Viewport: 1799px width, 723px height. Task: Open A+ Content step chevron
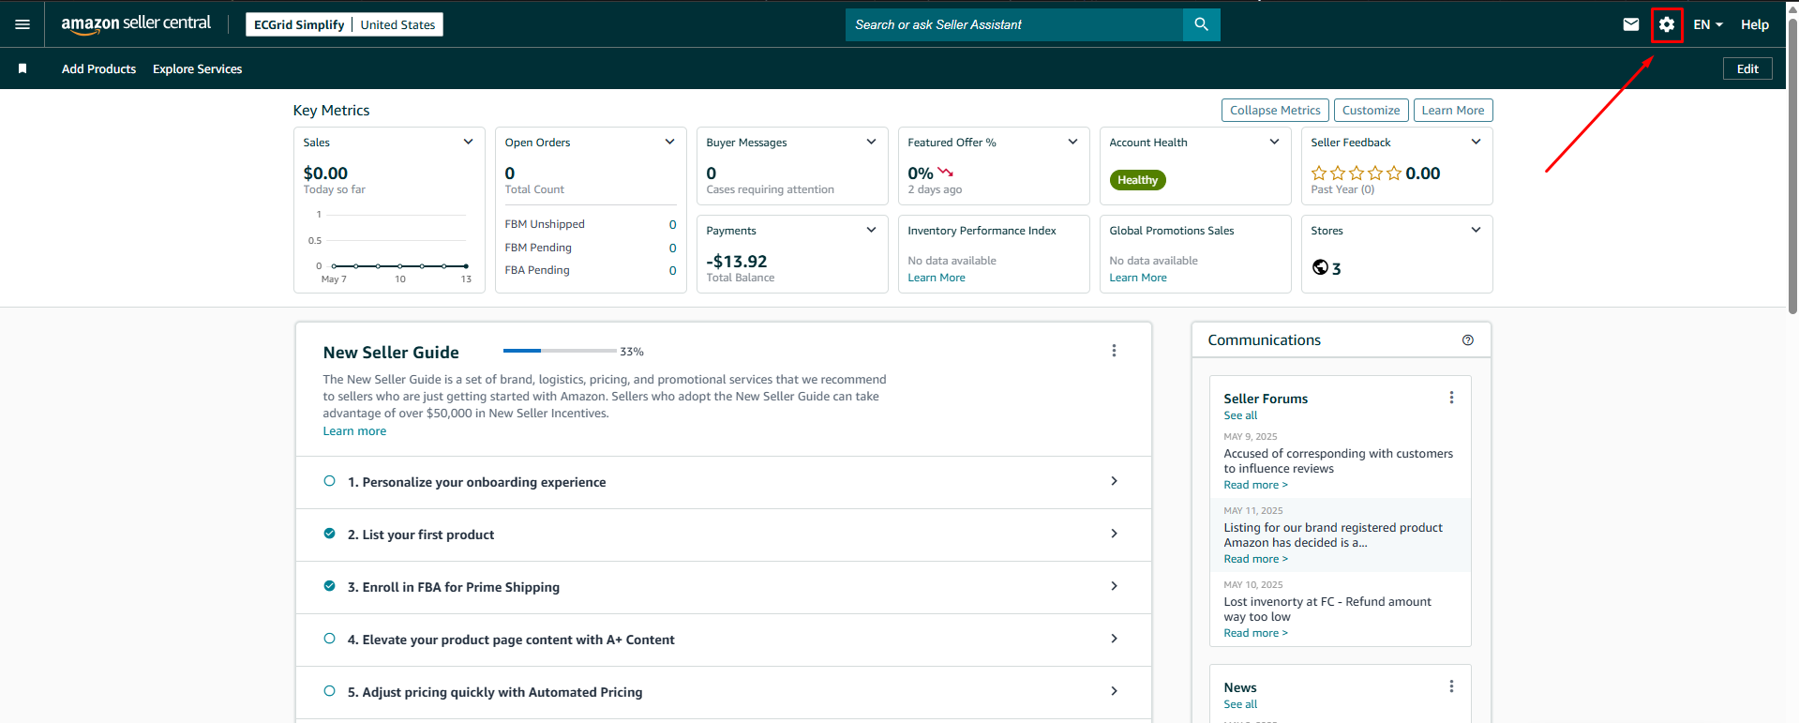[x=1114, y=639]
